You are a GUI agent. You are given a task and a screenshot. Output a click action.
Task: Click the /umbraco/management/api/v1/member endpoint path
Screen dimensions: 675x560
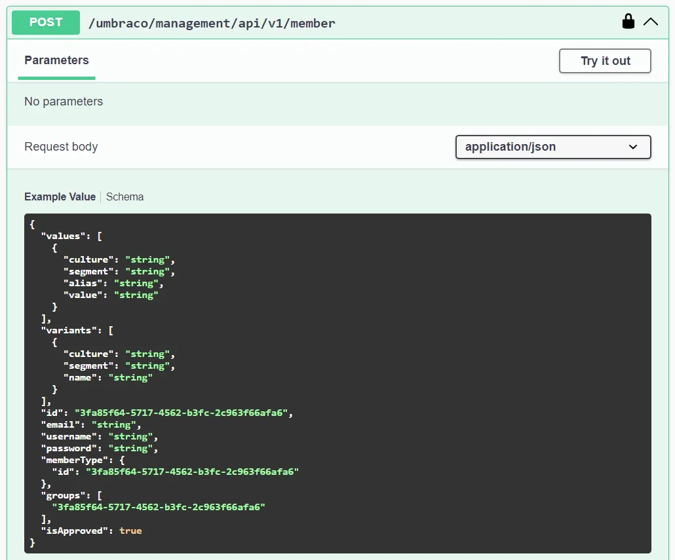[x=212, y=23]
